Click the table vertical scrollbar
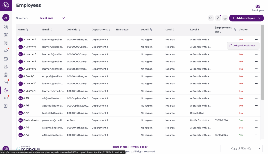The image size is (268, 154). [262, 63]
